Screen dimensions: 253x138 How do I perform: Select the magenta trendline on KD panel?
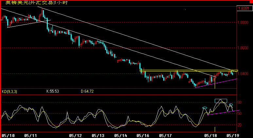(224, 113)
